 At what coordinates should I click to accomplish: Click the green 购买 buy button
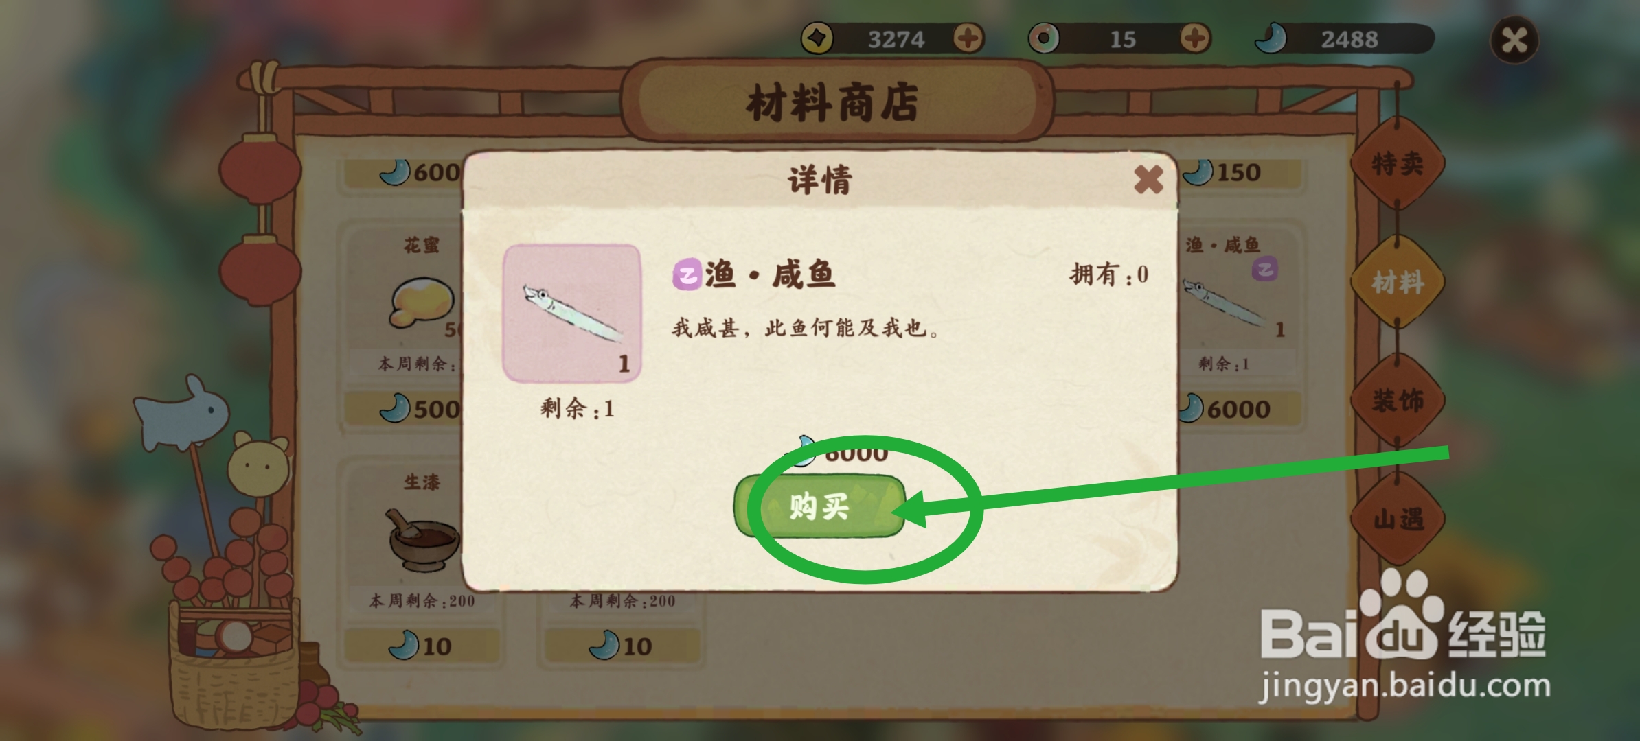[x=821, y=506]
